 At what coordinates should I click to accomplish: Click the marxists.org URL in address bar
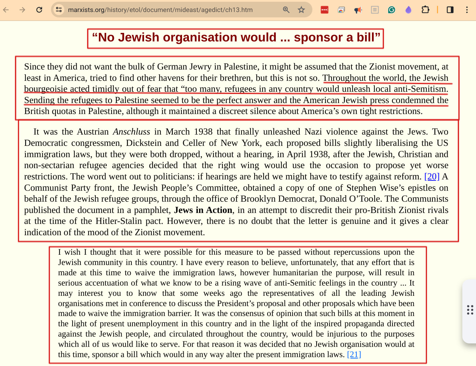[160, 10]
